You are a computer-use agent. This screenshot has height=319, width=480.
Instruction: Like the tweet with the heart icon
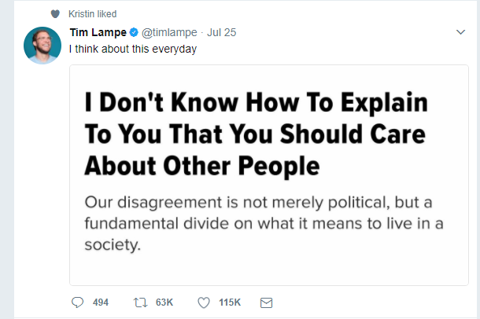(203, 302)
